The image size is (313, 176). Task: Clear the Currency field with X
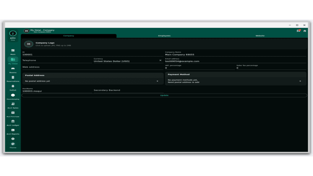point(160,60)
